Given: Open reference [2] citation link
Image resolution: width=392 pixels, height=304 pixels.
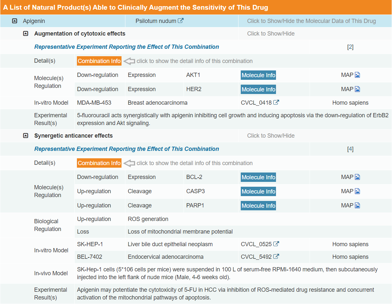Looking at the screenshot, I should (350, 47).
